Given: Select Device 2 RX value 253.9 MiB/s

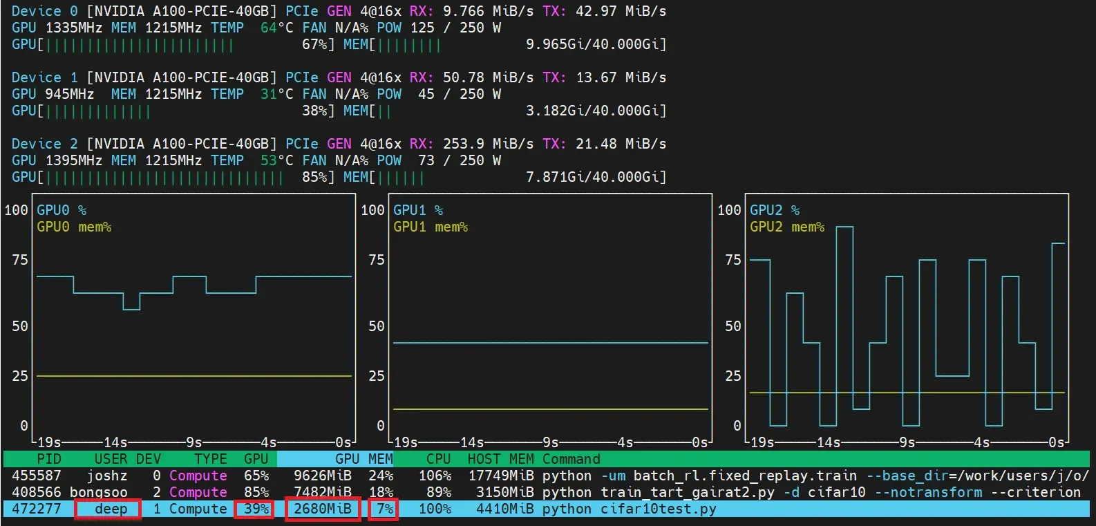Looking at the screenshot, I should coord(489,144).
